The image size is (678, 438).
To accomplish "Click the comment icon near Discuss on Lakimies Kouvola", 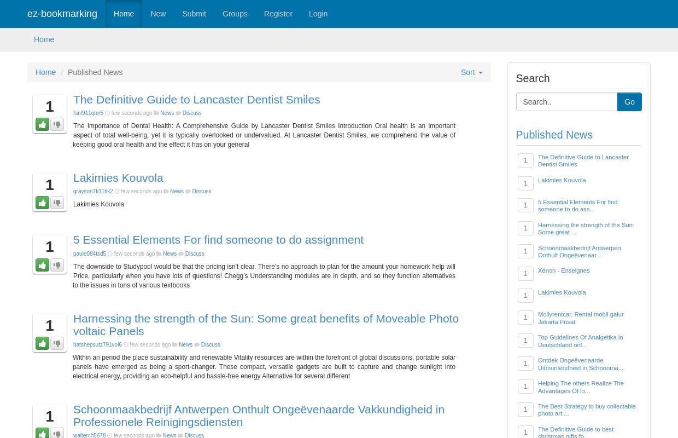I will 189,191.
